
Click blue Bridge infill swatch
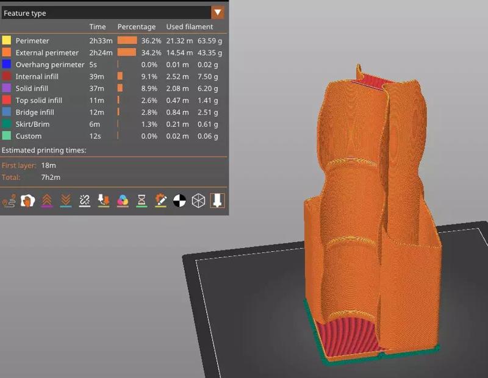coord(7,112)
